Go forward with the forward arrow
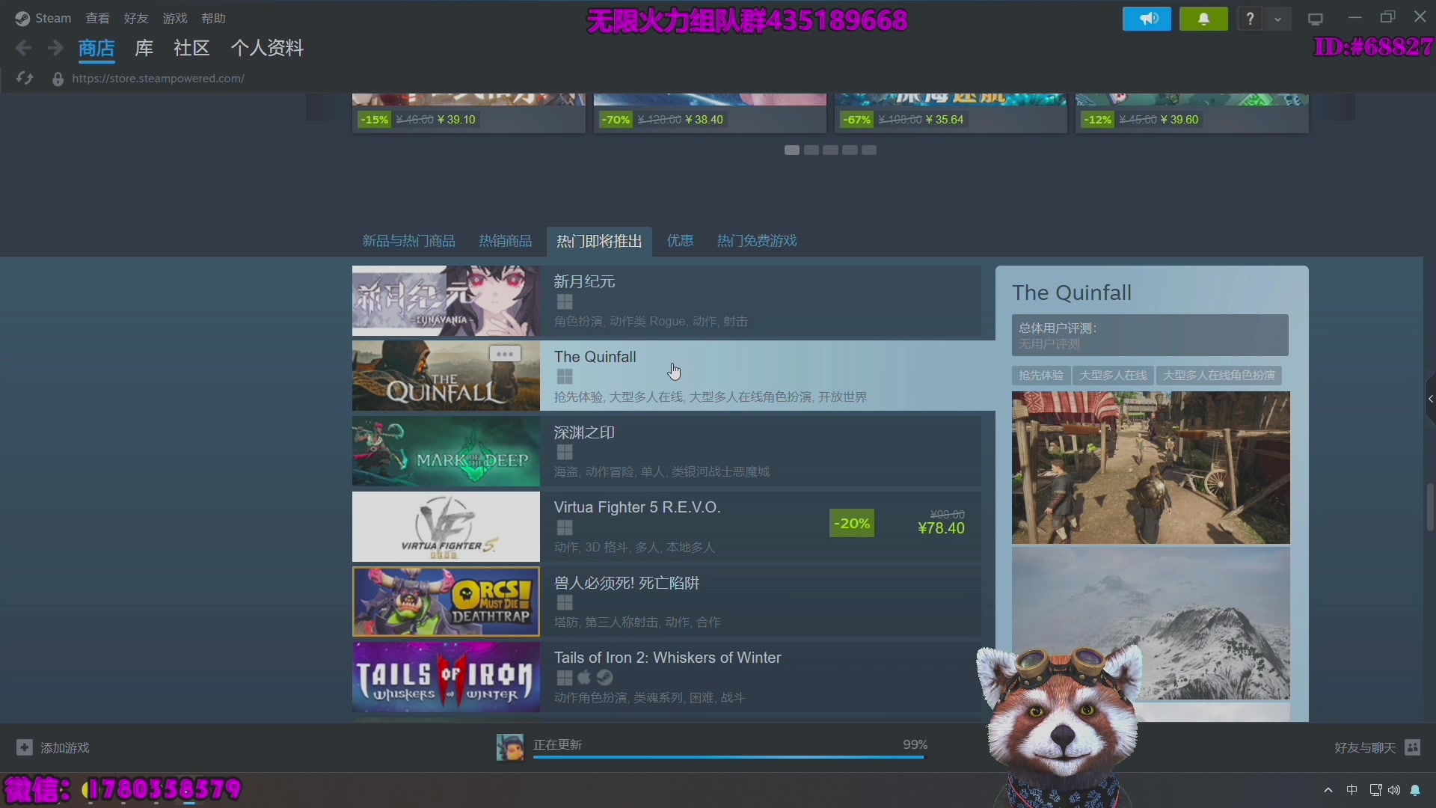The height and width of the screenshot is (808, 1436). point(55,49)
